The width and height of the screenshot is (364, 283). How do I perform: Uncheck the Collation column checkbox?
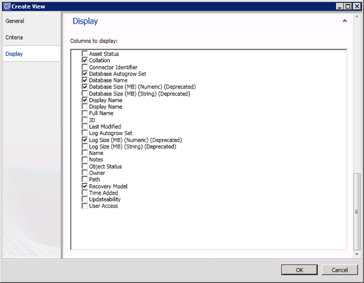point(85,60)
